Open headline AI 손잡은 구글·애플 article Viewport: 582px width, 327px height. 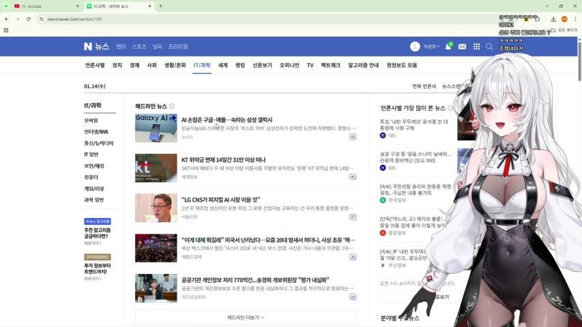pos(227,120)
